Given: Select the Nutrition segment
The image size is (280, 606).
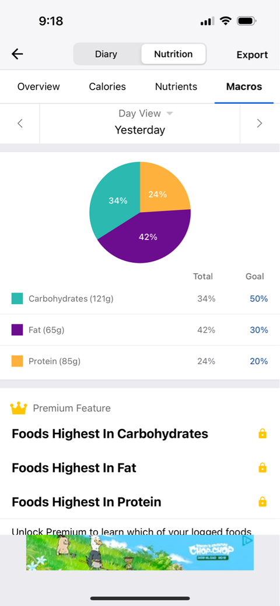Looking at the screenshot, I should click(173, 54).
